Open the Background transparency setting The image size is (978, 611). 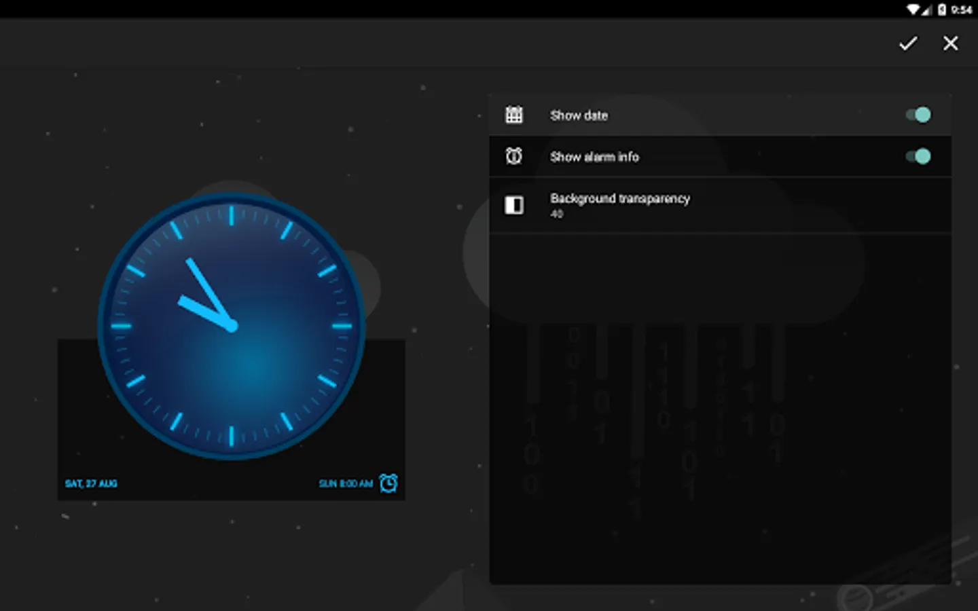(x=720, y=206)
